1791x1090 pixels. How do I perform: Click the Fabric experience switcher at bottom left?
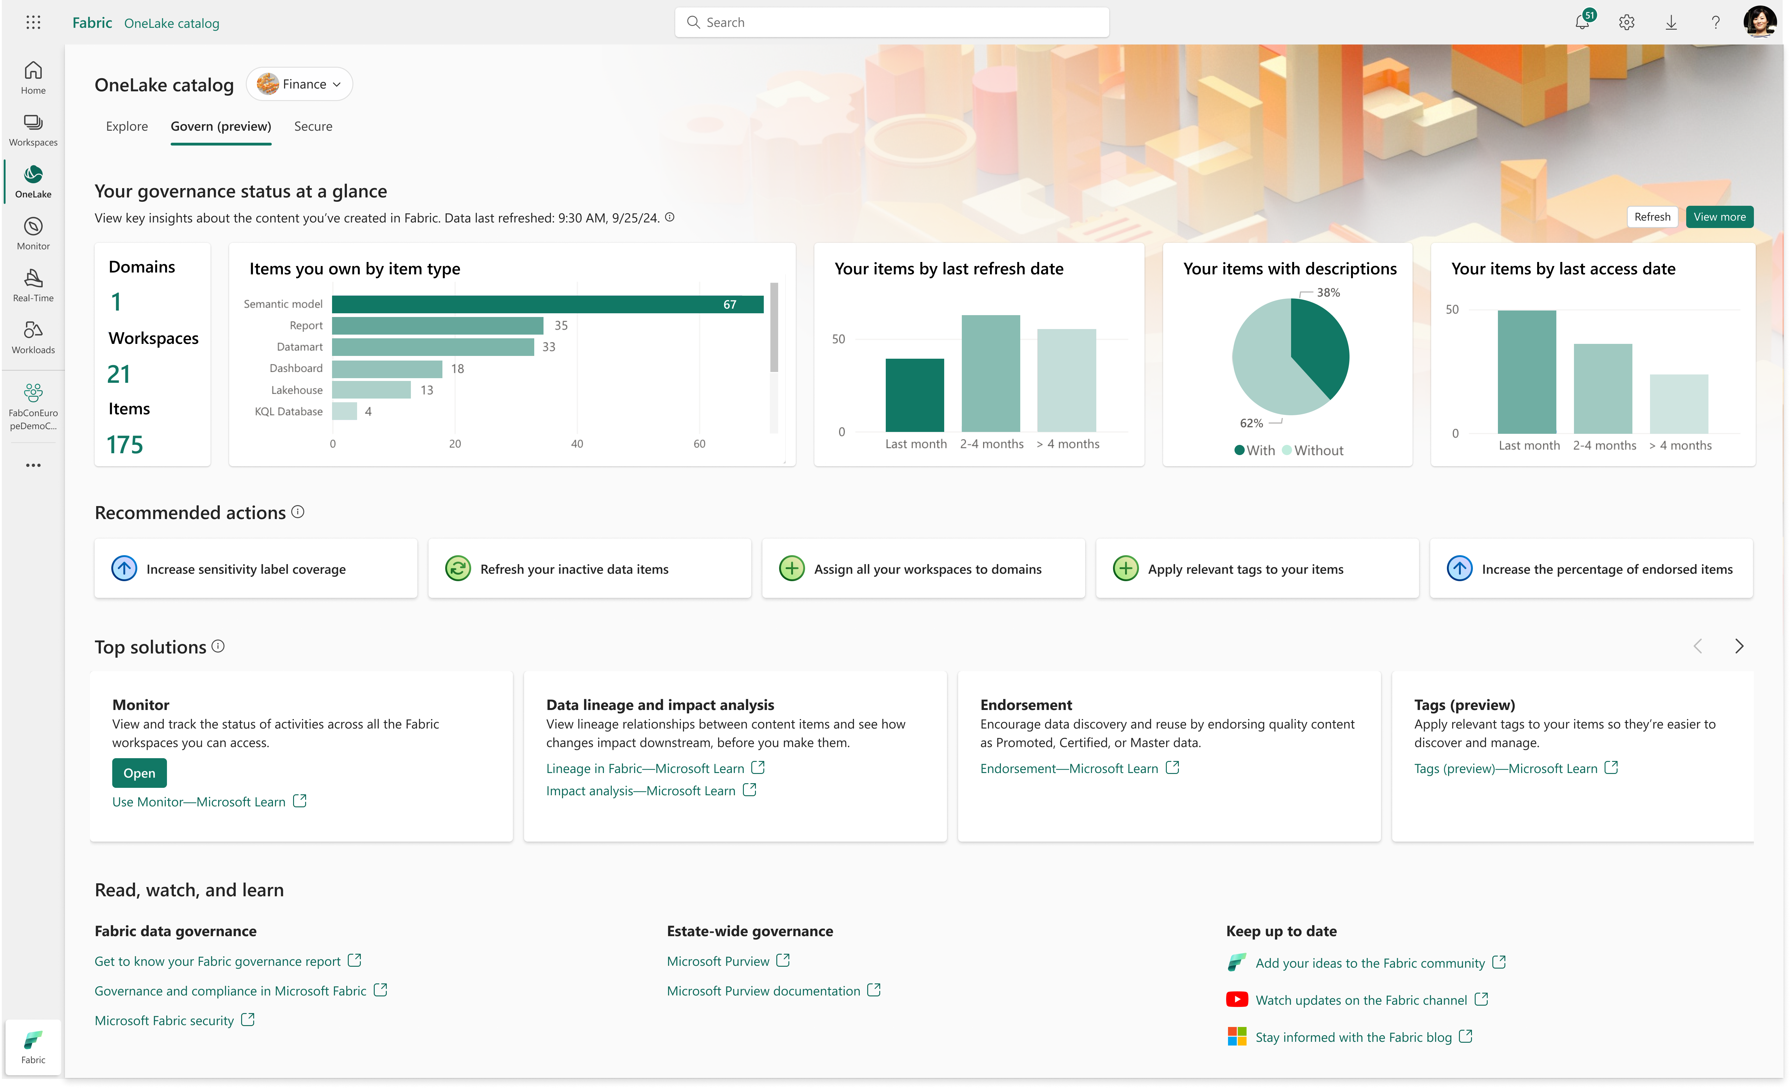33,1046
